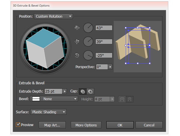Expand the Perspective slider arrow
Viewport: 180px width, 136px height.
[110, 67]
